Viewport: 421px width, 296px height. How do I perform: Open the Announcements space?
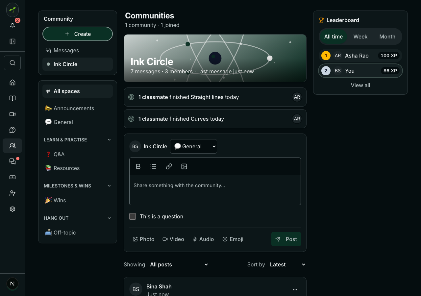pos(78,108)
